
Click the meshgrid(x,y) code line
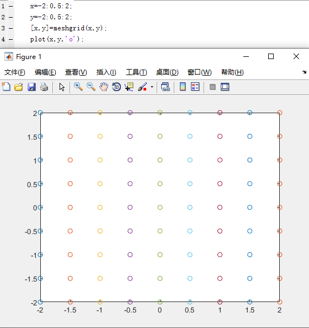68,28
